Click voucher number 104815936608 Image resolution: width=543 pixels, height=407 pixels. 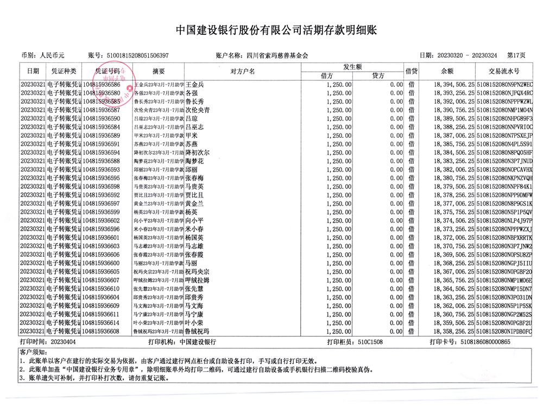click(101, 331)
